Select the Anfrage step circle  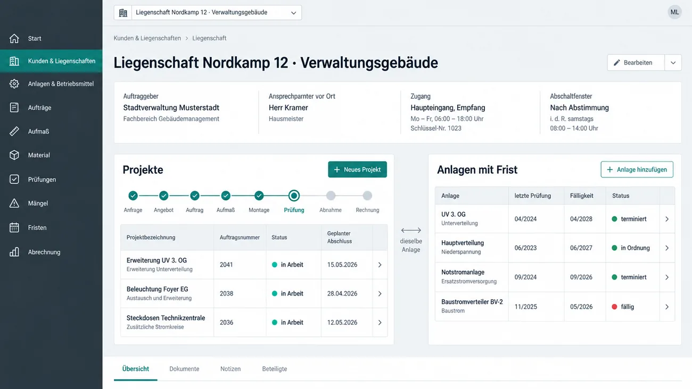133,196
